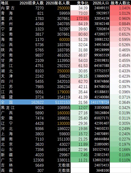Image resolution: width=131 pixels, height=173 pixels.
Task: Click 河南 population cell 99365519
Action: (102, 55)
